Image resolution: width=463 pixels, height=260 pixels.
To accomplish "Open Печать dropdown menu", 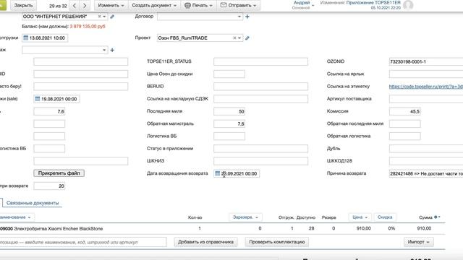I will pos(198,5).
